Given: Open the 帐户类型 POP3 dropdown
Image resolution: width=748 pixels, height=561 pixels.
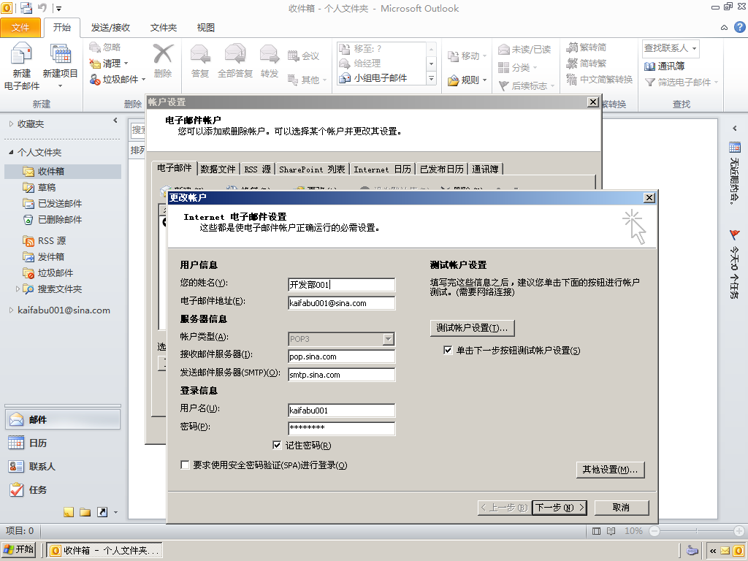Looking at the screenshot, I should 389,339.
